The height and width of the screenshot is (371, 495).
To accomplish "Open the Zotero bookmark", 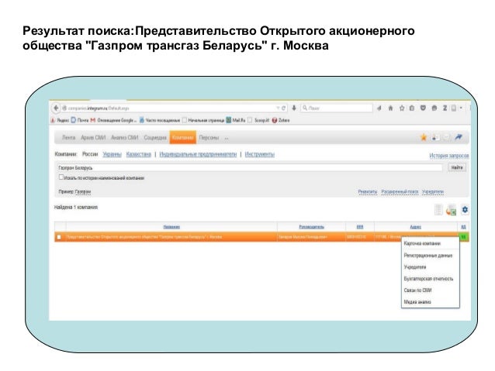I will [281, 120].
